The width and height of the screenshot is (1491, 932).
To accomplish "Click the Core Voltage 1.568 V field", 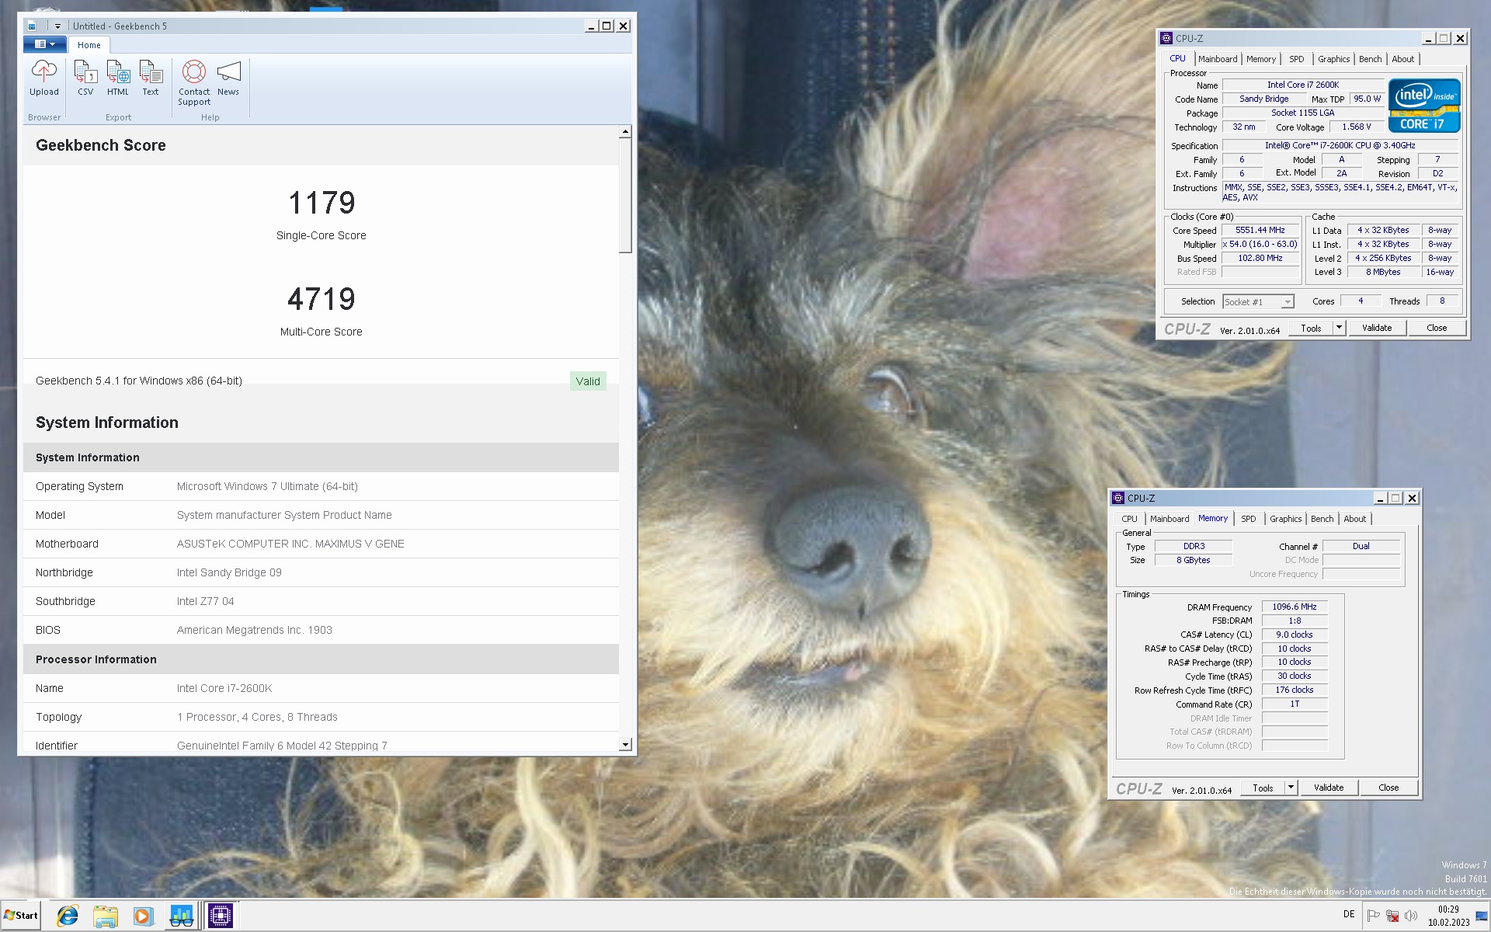I will click(x=1356, y=127).
